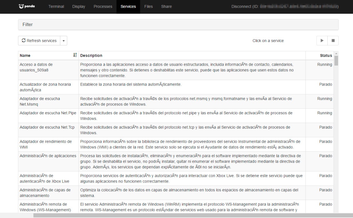
Task: Select the Services tab
Action: point(128,7)
